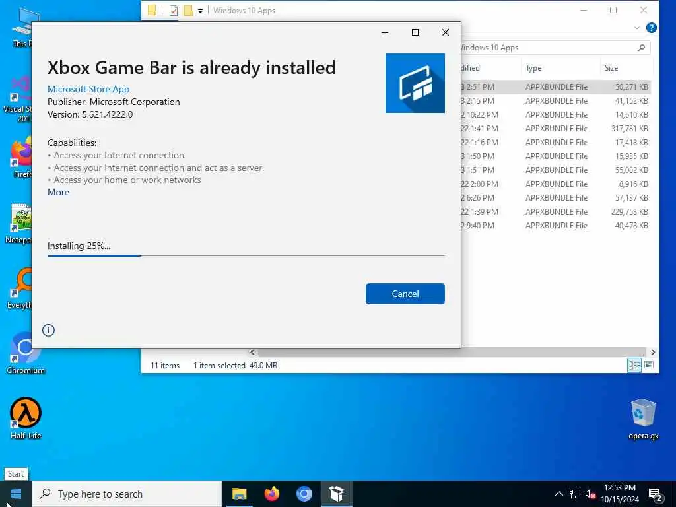Open the taskbar clock and date
The height and width of the screenshot is (507, 676).
coord(620,494)
